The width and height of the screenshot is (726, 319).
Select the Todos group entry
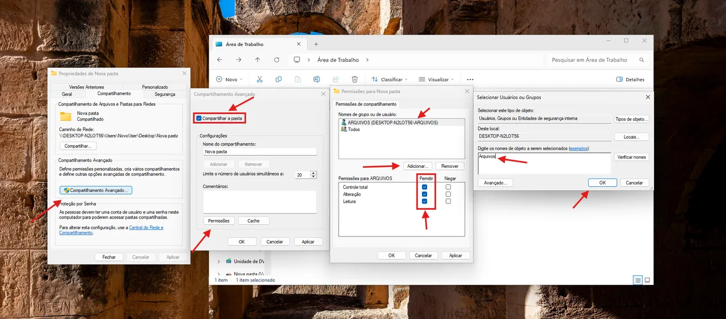[350, 129]
